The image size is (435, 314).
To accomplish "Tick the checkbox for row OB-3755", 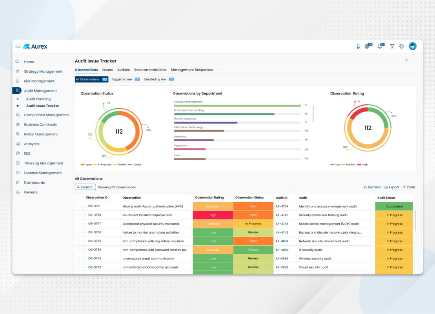I will click(79, 241).
